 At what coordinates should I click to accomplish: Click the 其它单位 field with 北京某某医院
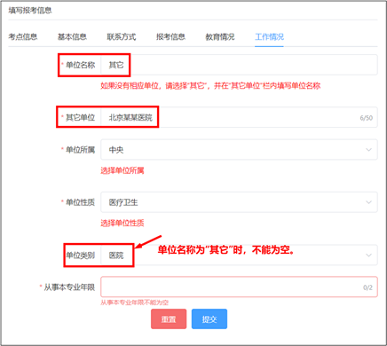tap(239, 117)
